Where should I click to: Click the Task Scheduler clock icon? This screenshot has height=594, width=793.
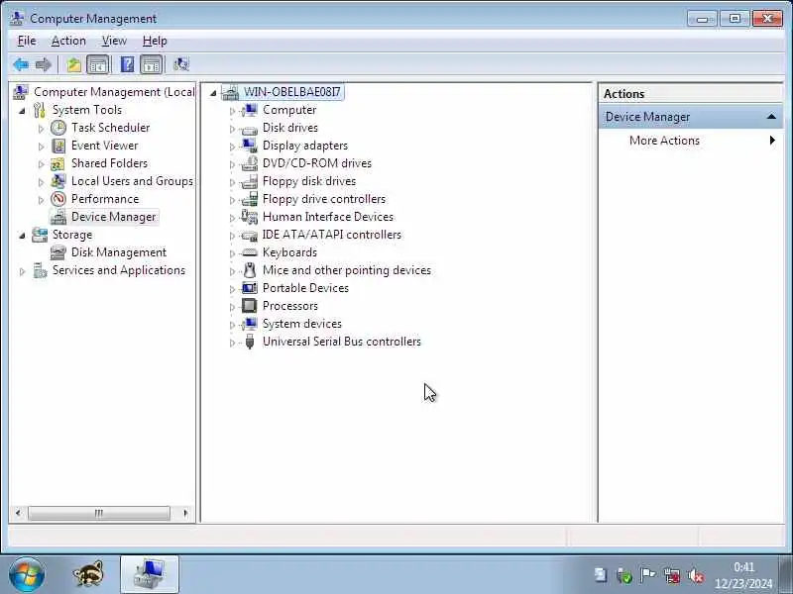(x=58, y=128)
